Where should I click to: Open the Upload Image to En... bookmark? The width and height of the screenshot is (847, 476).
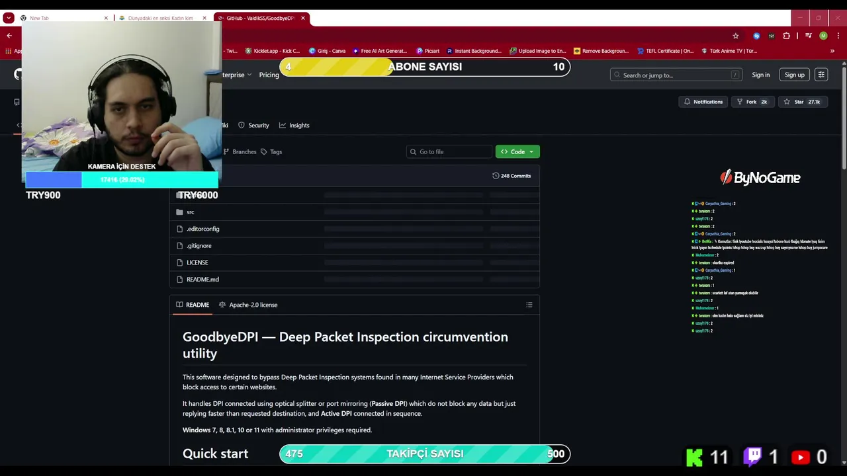coord(538,51)
